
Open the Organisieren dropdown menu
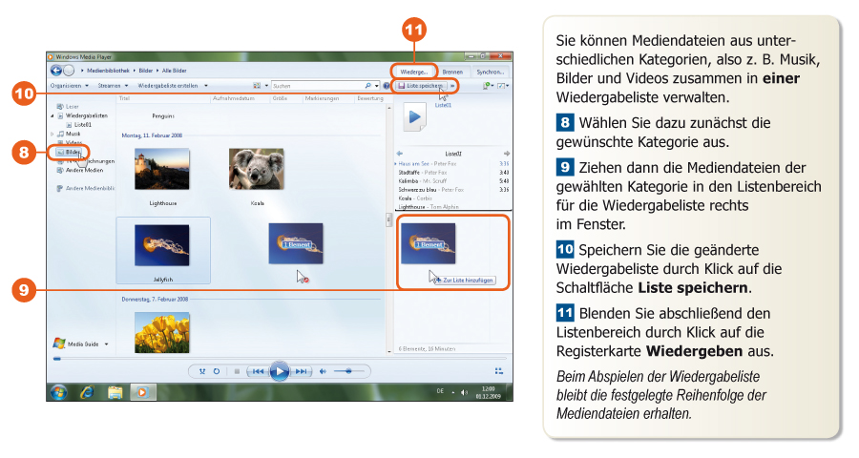[x=66, y=86]
